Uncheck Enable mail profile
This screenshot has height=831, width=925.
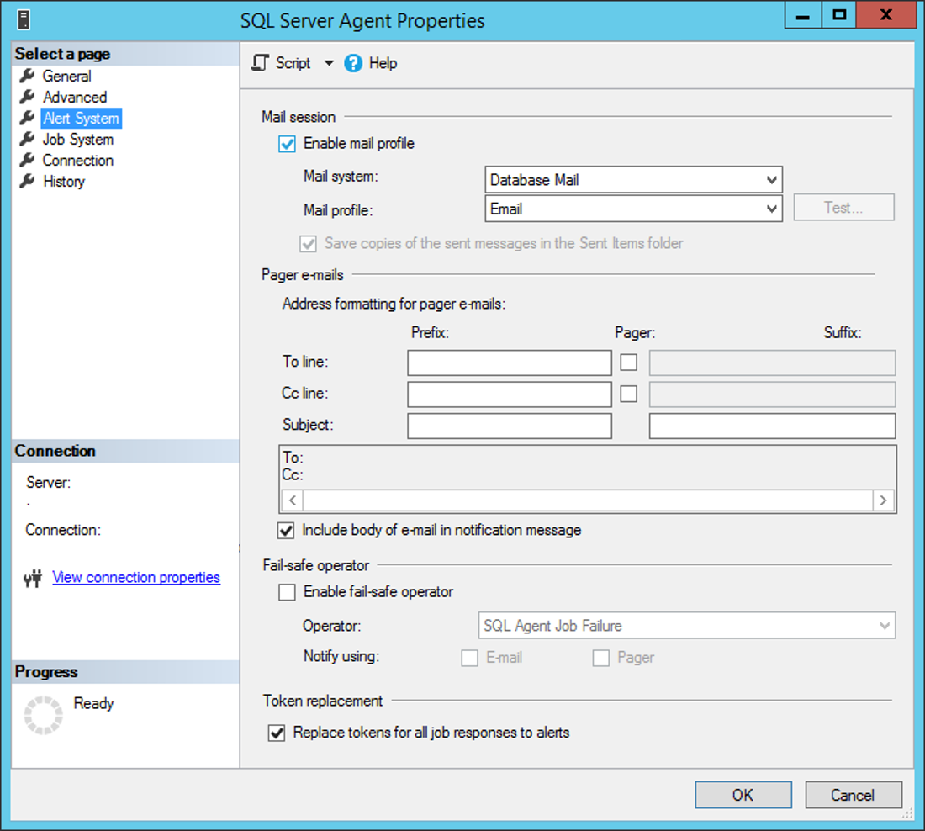(x=286, y=143)
